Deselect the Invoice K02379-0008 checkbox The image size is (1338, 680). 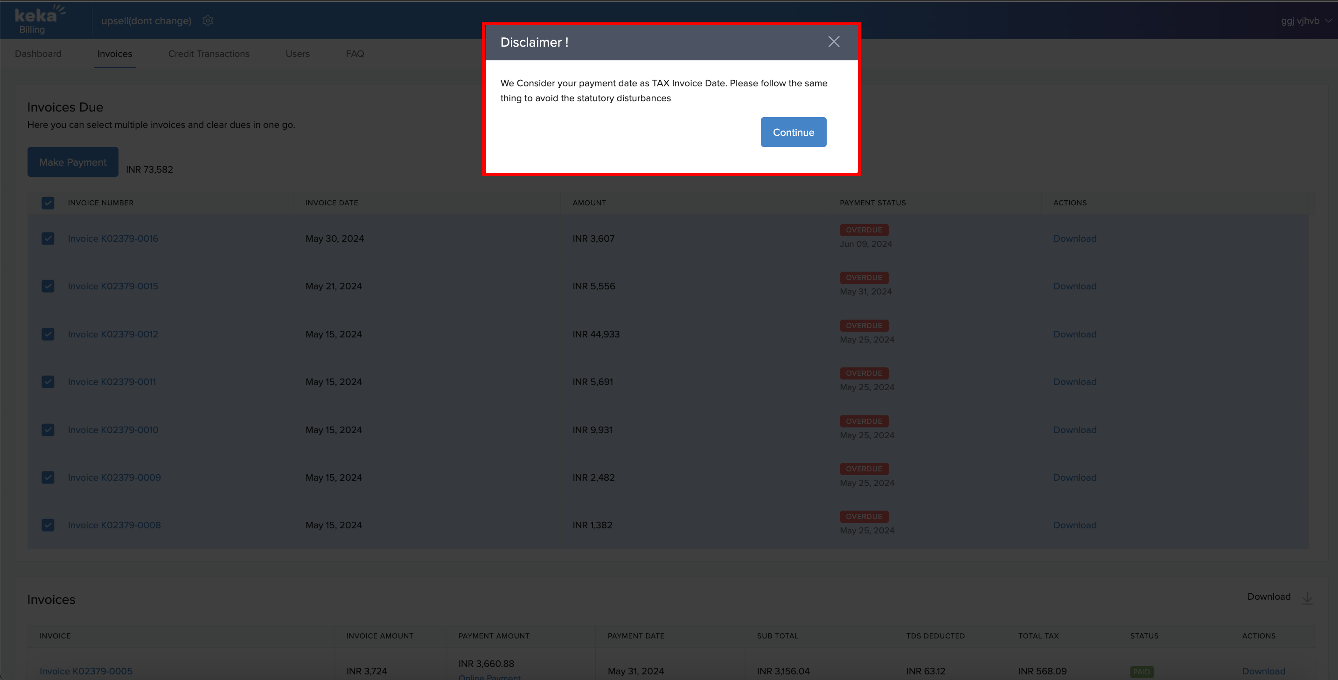tap(48, 525)
